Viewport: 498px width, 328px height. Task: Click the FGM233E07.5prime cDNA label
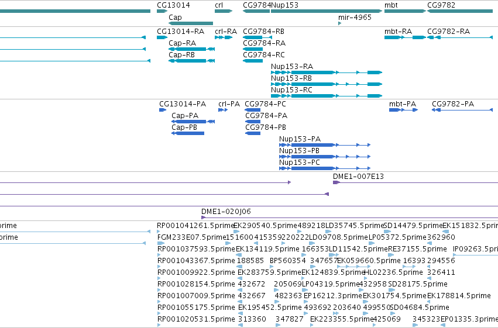[191, 237]
